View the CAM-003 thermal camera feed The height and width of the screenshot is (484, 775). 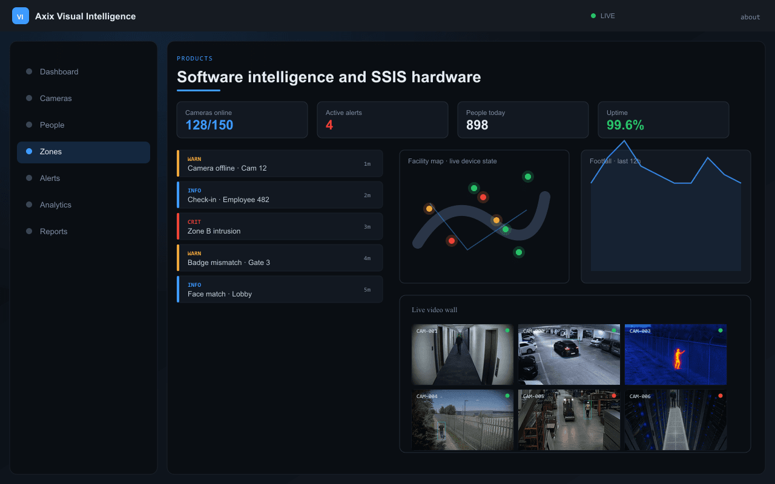(x=676, y=355)
